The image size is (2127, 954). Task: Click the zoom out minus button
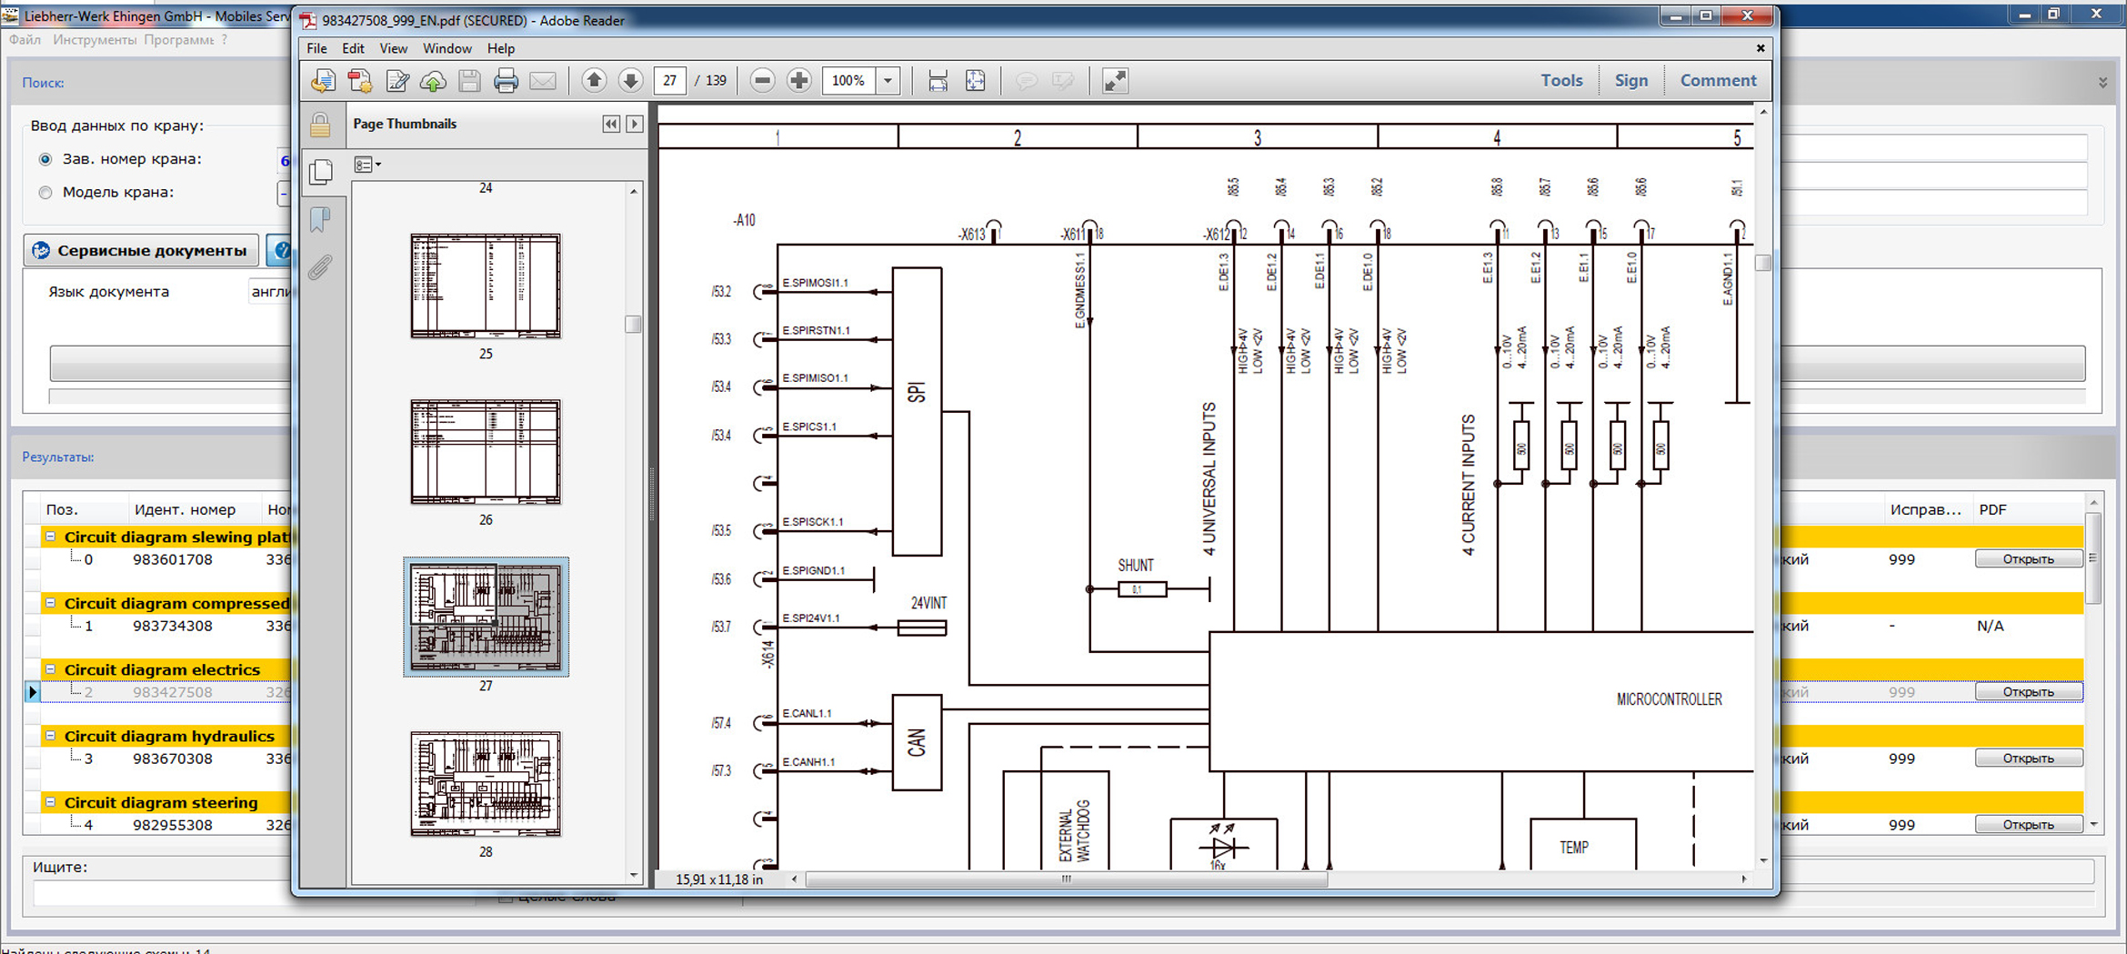pos(762,81)
